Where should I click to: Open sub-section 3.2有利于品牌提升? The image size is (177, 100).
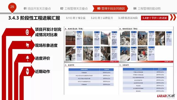[102, 18]
